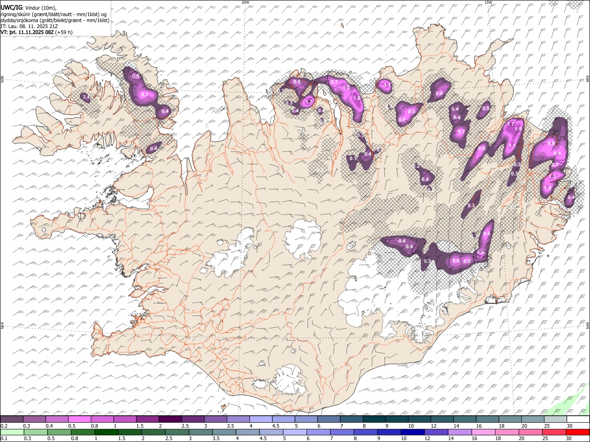Click the lower legend swatch for 0.3–0.5
This screenshot has height=442, width=590.
tap(35, 432)
